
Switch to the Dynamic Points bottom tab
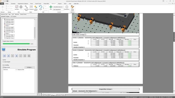tap(61, 95)
